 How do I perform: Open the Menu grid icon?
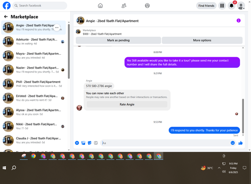222,6
